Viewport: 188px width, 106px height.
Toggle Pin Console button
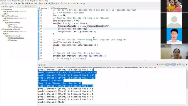click(x=177, y=64)
